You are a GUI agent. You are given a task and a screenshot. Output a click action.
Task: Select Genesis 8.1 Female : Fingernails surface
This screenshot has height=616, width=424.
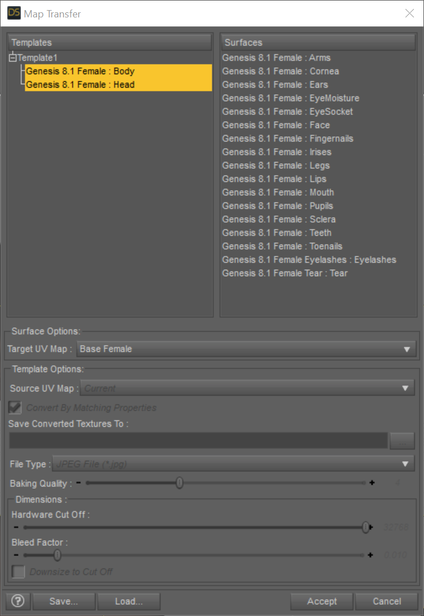288,138
